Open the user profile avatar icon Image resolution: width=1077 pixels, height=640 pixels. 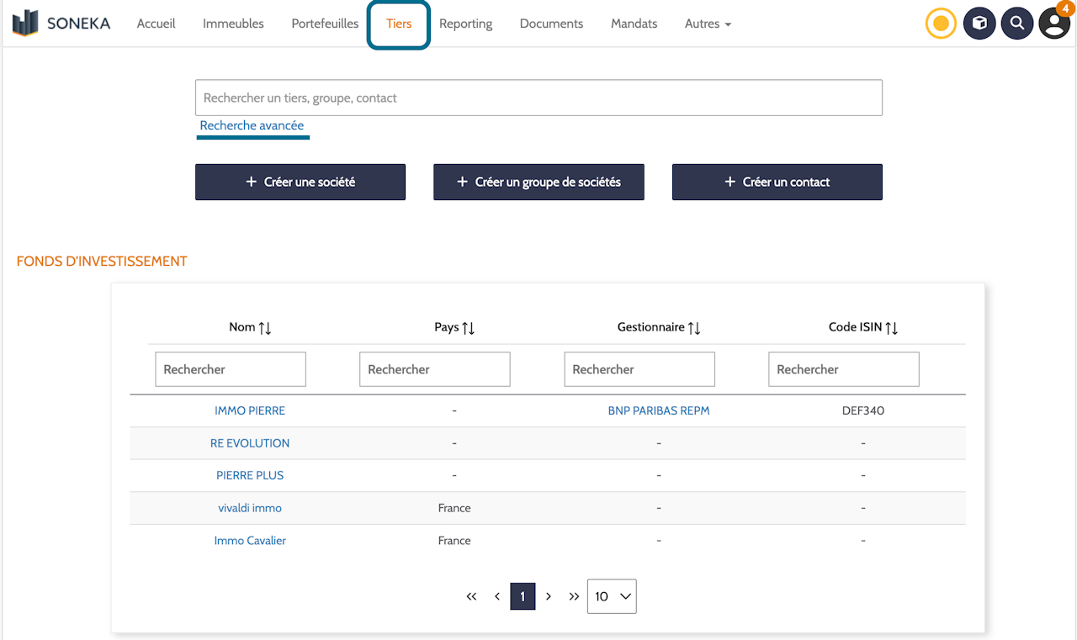coord(1054,24)
